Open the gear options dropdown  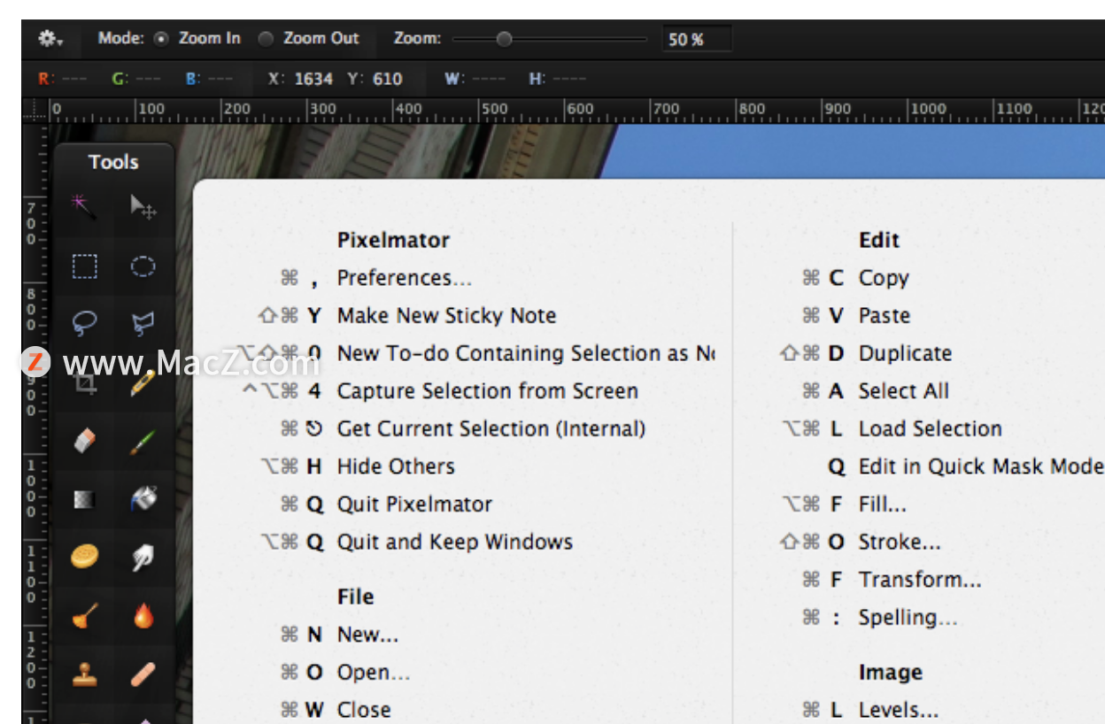tap(50, 39)
